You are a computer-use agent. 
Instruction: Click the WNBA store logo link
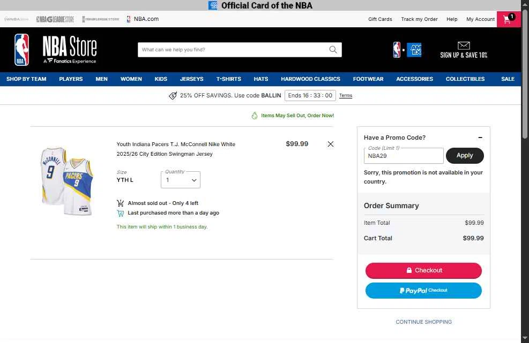pos(17,19)
